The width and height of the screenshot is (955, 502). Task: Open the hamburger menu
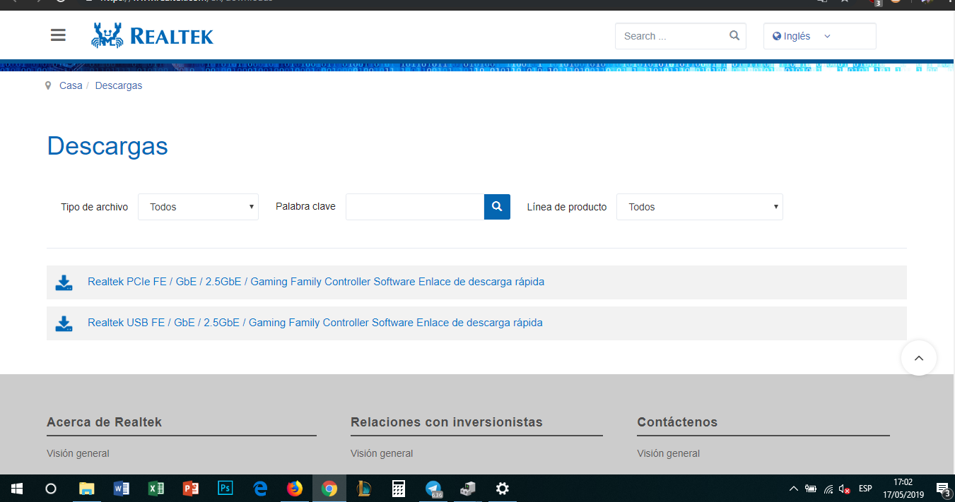coord(58,35)
